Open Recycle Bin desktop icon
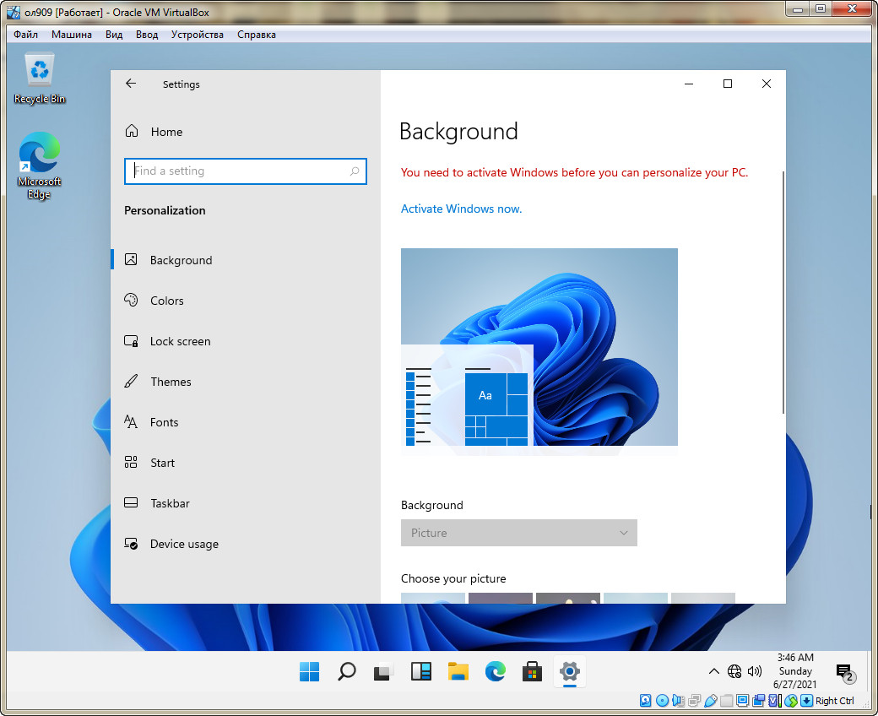 pos(40,78)
